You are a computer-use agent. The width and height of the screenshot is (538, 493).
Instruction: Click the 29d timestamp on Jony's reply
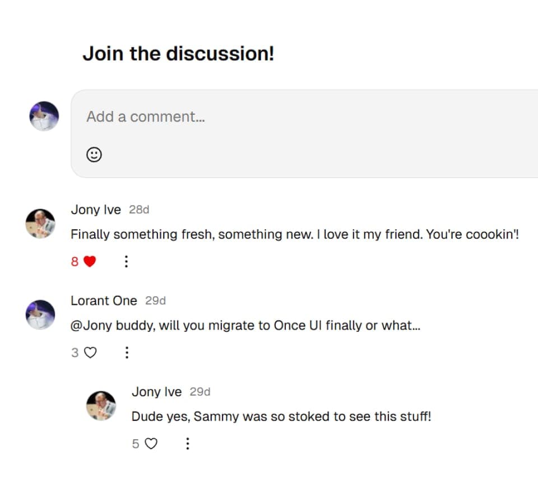(x=200, y=392)
